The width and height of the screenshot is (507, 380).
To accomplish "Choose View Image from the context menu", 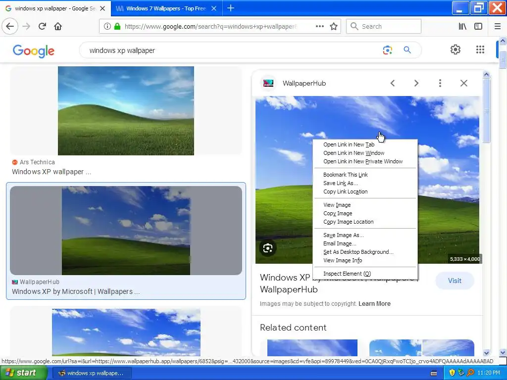I will pos(365,205).
